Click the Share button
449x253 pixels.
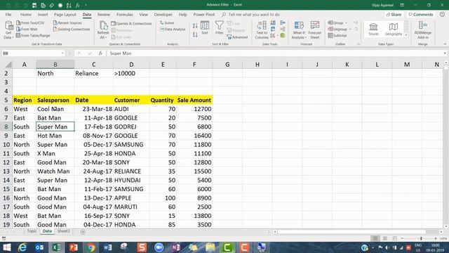394,14
